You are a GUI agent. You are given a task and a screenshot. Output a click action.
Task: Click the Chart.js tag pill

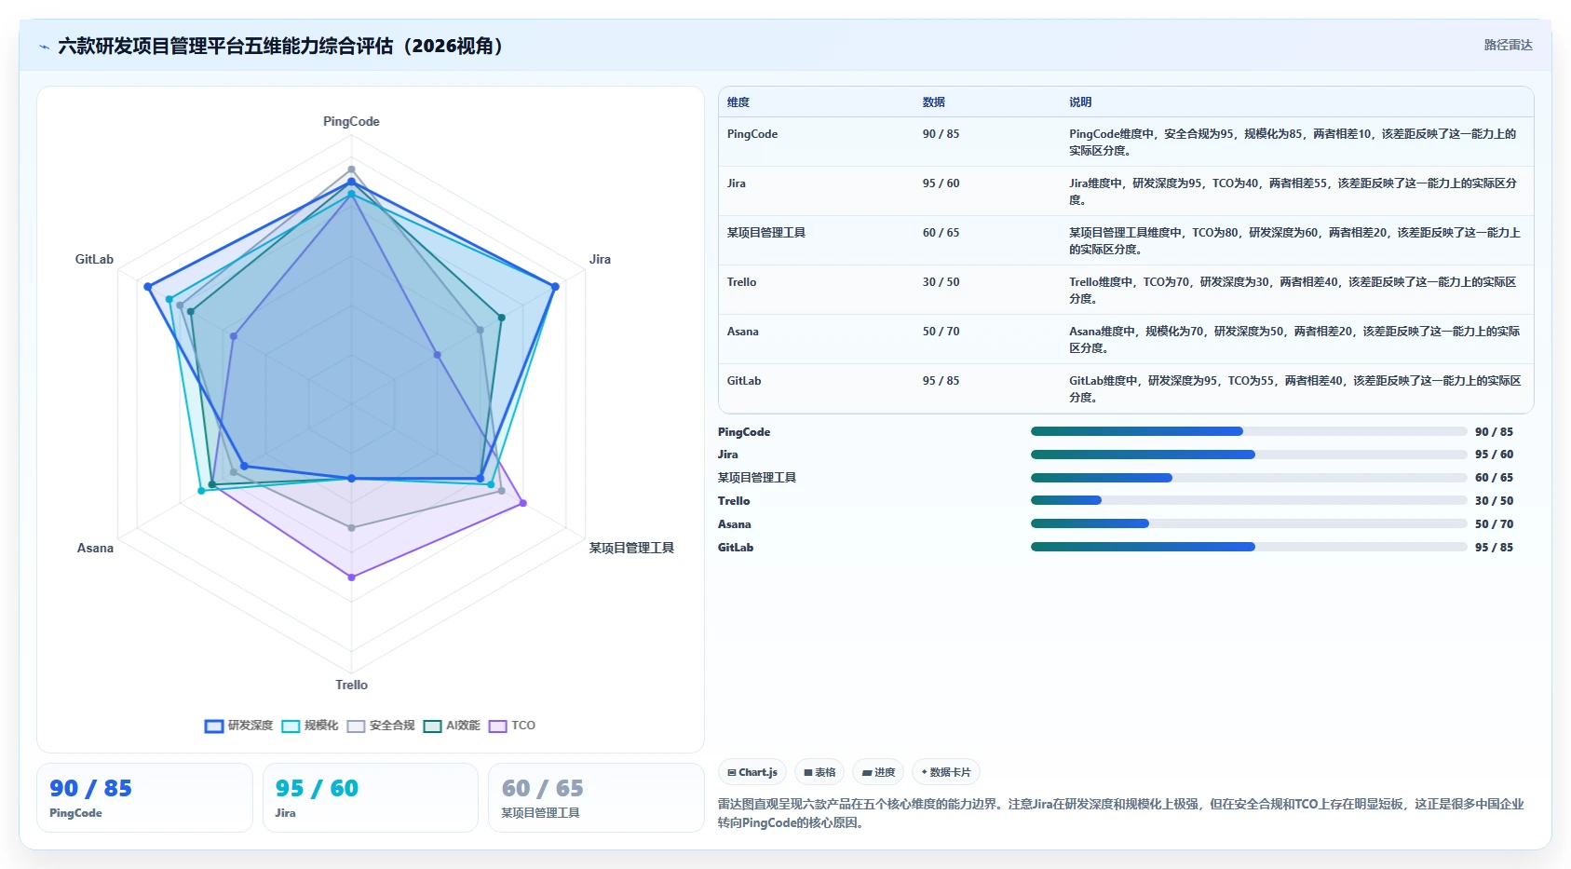click(752, 772)
